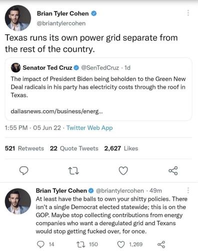Click the reply icon under main tweet

click(x=24, y=171)
